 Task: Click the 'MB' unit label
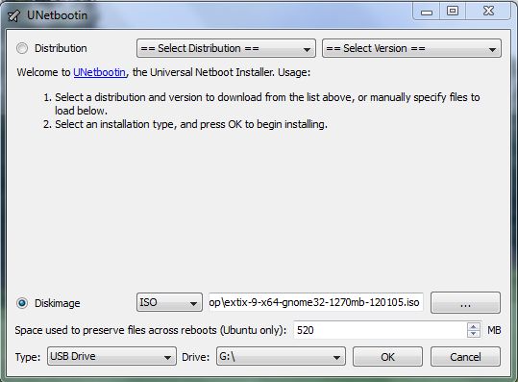[x=494, y=330]
